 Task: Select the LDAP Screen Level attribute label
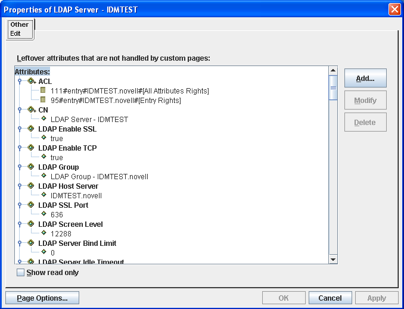point(70,224)
